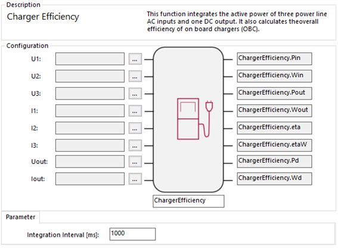
Task: Select the Parameter tab
Action: (20, 217)
